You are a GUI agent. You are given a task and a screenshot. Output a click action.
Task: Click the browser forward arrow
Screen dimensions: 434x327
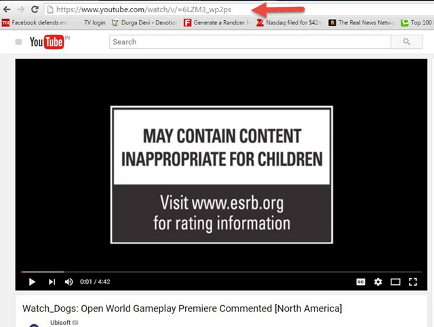[x=21, y=9]
